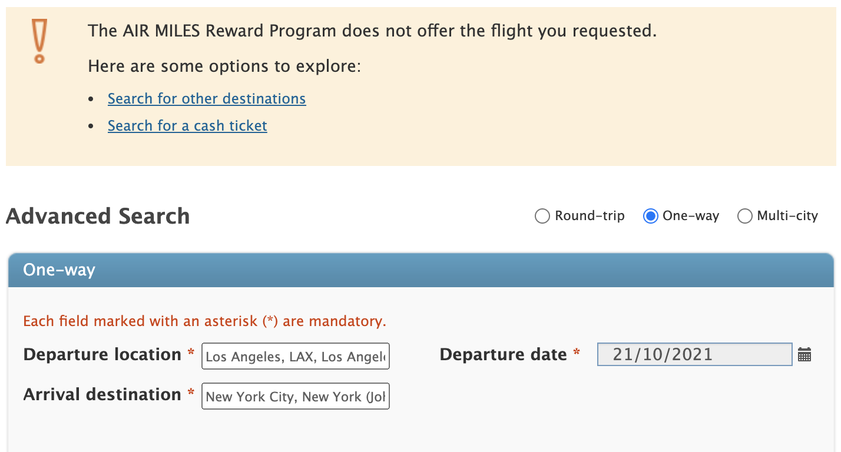
Task: Click the red mandatory fields notice
Action: [204, 321]
